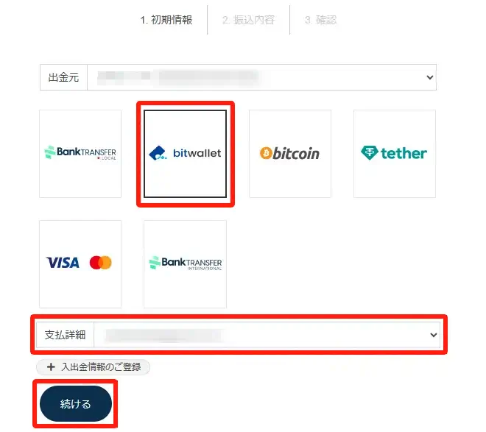Click the Mastercard logo circles

click(x=100, y=263)
